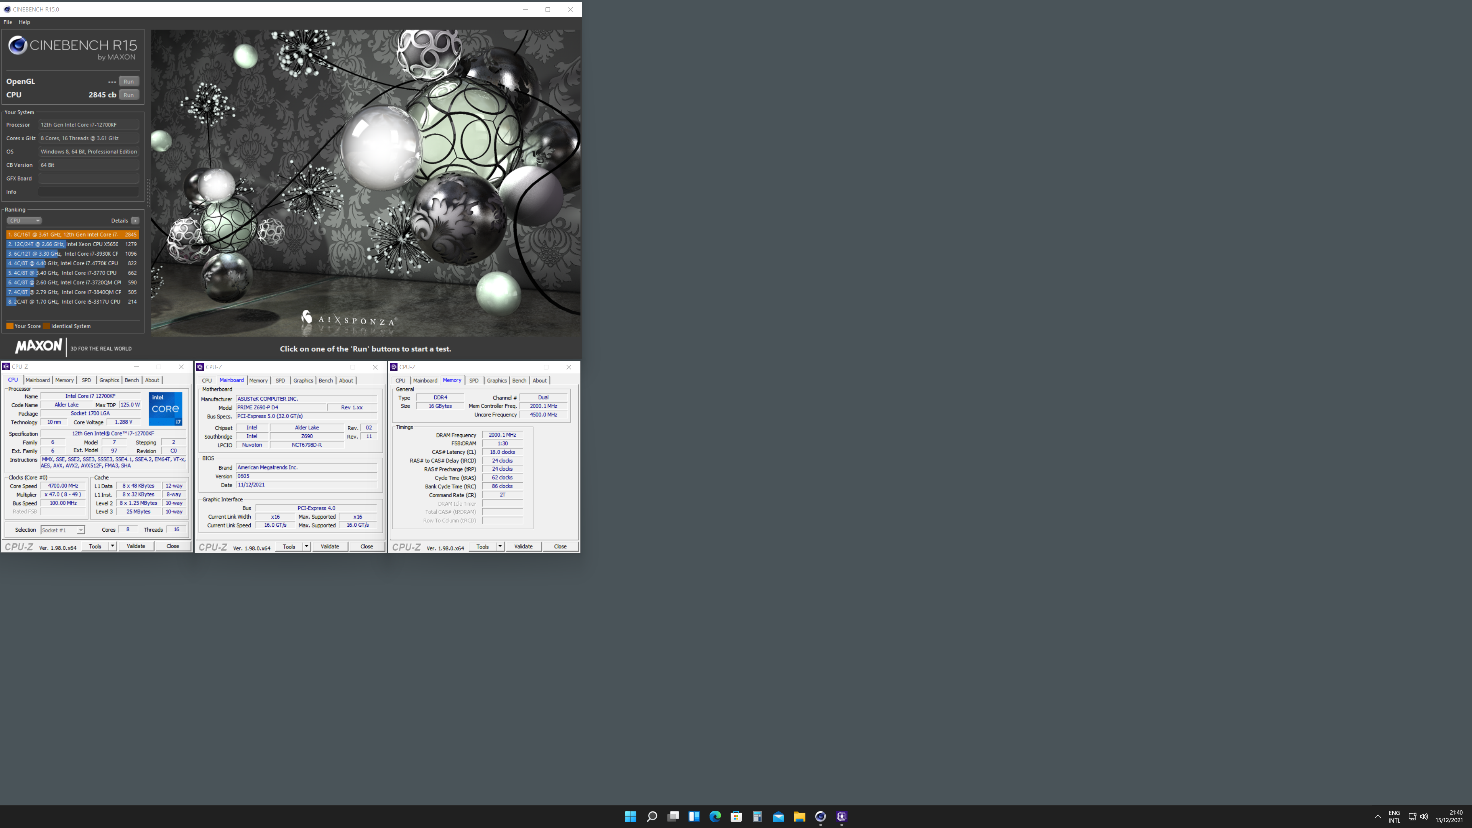Switch to CPU-Z via taskbar icon
This screenshot has width=1472, height=828.
click(841, 816)
